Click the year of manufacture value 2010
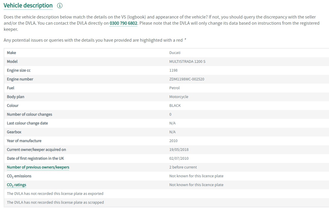Screen dimensions: 329x209 click(173, 141)
